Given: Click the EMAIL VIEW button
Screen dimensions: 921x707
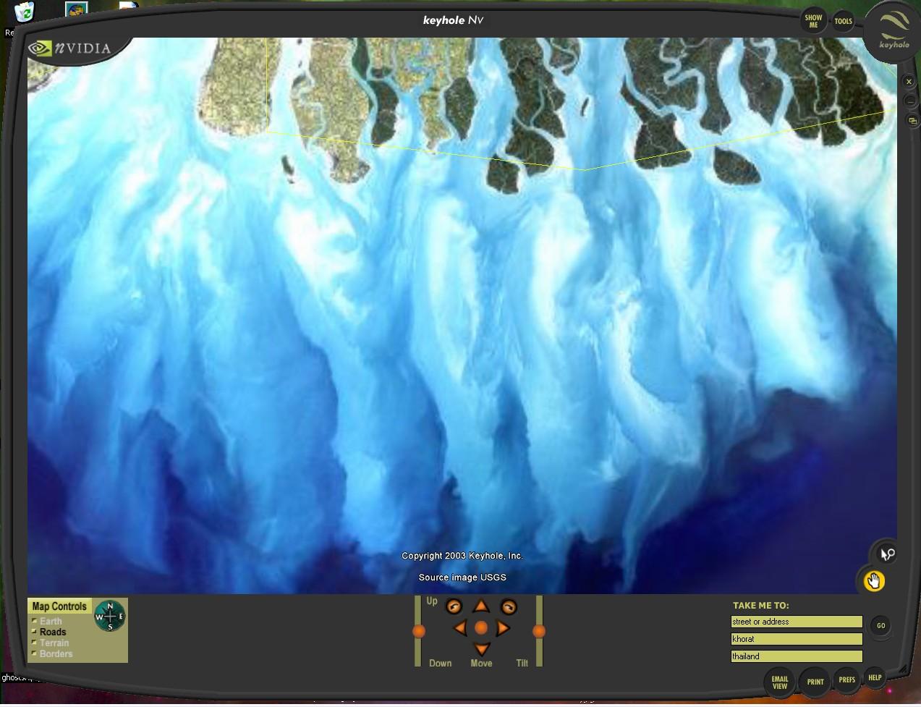Looking at the screenshot, I should click(x=779, y=682).
